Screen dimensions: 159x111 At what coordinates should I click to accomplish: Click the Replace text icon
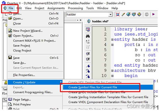pos(88,41)
